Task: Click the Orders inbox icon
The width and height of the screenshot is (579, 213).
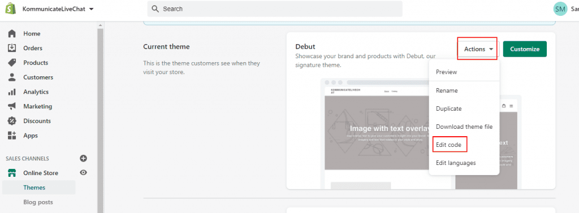Action: [x=12, y=48]
